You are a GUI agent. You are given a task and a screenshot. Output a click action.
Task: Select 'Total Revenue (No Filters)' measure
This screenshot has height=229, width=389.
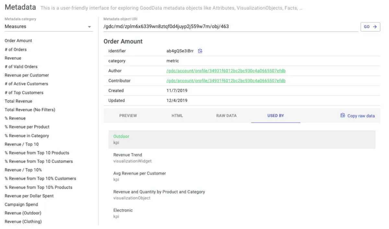30,109
